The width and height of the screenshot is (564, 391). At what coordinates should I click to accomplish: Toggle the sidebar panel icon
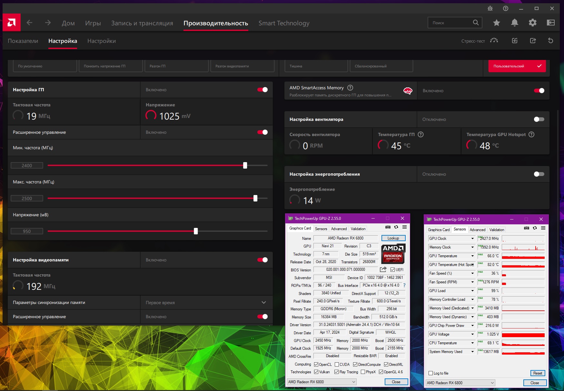[551, 23]
